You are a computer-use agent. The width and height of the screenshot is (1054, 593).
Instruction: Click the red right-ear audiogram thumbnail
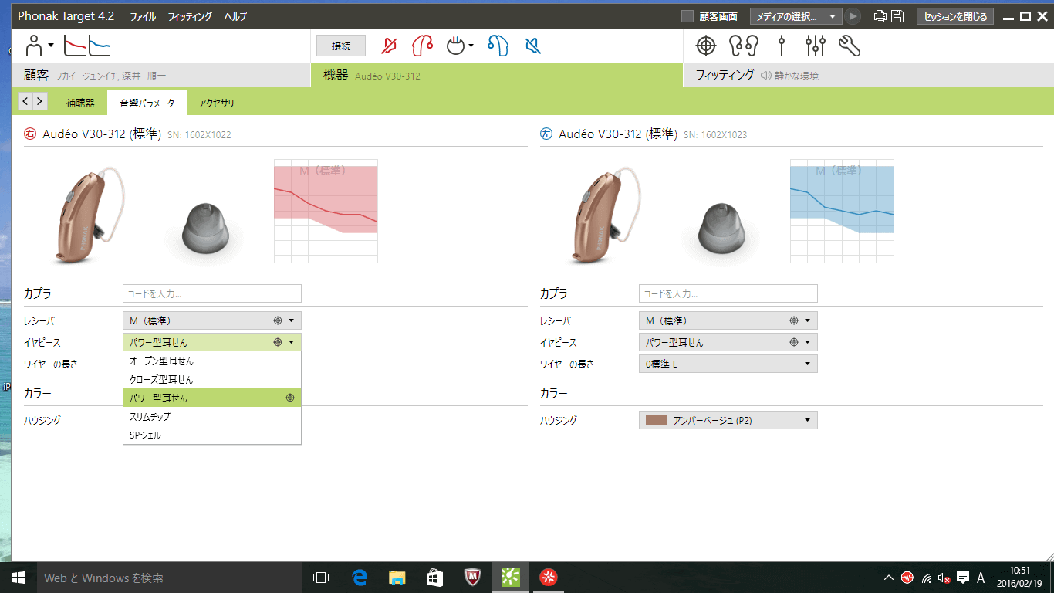click(x=326, y=211)
